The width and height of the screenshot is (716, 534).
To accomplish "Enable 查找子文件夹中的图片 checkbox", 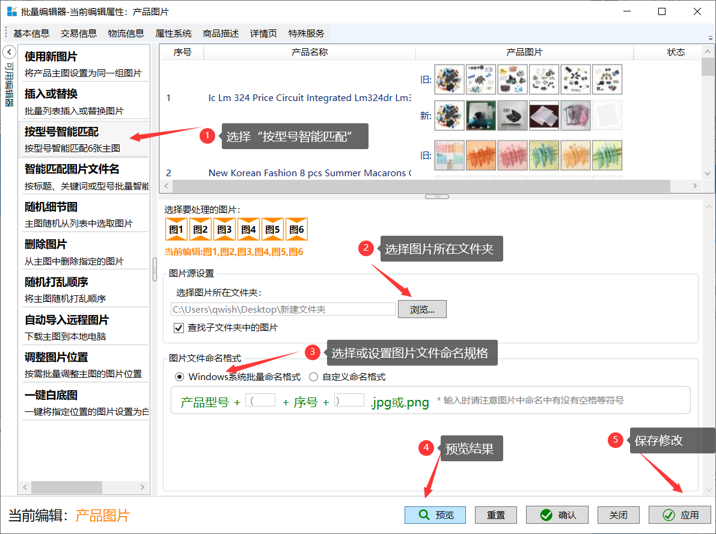I will (179, 328).
